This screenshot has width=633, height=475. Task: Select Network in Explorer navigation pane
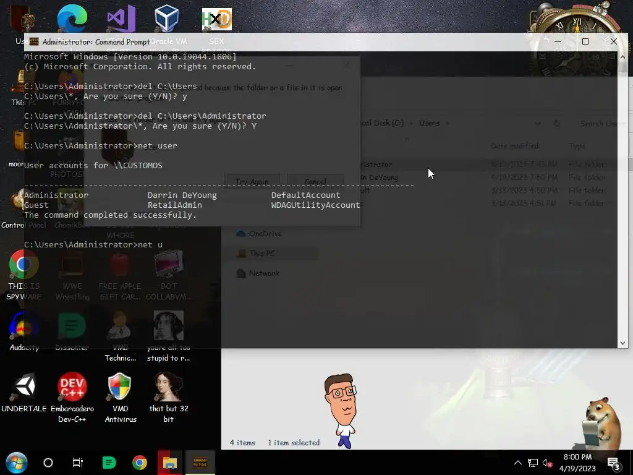(x=263, y=273)
